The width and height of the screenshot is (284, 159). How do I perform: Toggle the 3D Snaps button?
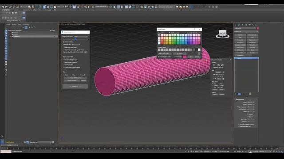coord(78,7)
